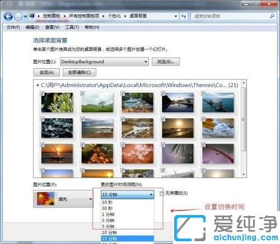
Task: Focus the 搜索控制面板 search field
Action: (x=231, y=16)
